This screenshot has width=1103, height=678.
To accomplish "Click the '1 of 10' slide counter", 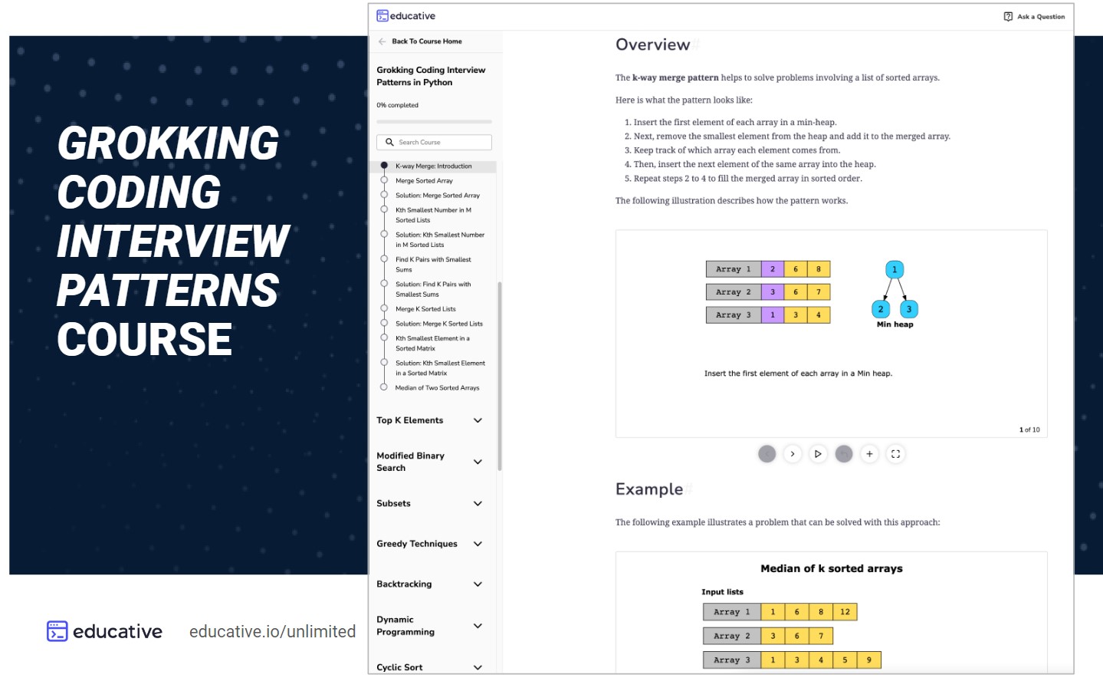I will 1029,430.
